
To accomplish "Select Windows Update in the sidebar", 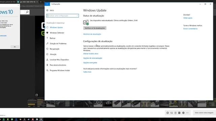I will [x=56, y=28].
